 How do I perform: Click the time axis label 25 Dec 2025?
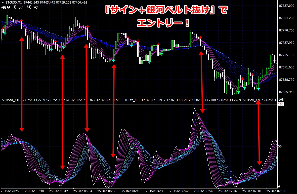click(10, 191)
